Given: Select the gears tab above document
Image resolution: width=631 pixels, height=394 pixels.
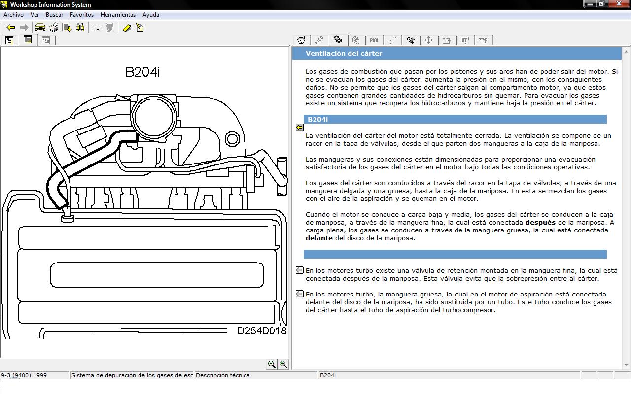Looking at the screenshot, I should [x=338, y=40].
